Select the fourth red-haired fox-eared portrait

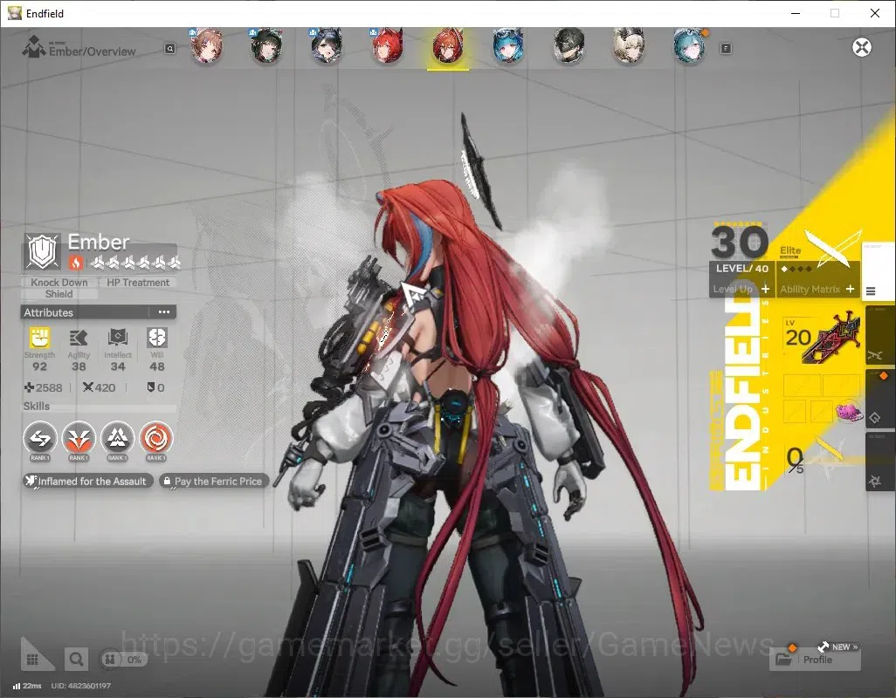pyautogui.click(x=388, y=46)
